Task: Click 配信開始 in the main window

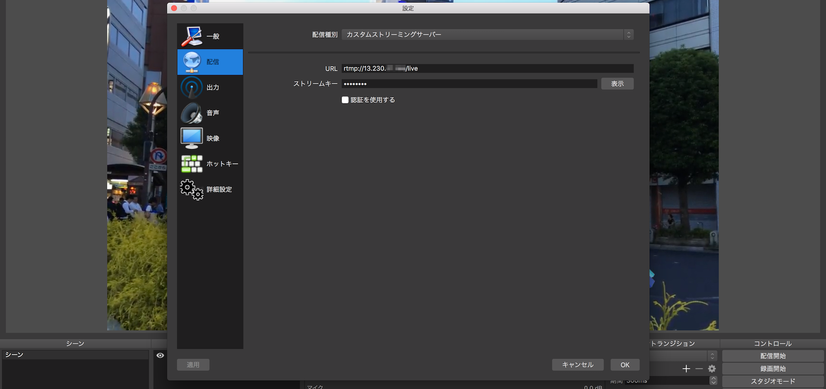Action: 773,356
